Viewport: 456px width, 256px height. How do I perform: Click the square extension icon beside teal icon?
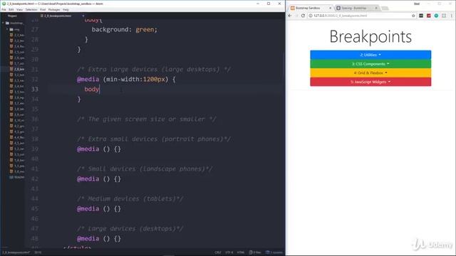click(444, 16)
